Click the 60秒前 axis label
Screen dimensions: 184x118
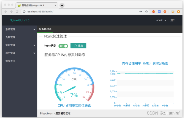(117, 106)
